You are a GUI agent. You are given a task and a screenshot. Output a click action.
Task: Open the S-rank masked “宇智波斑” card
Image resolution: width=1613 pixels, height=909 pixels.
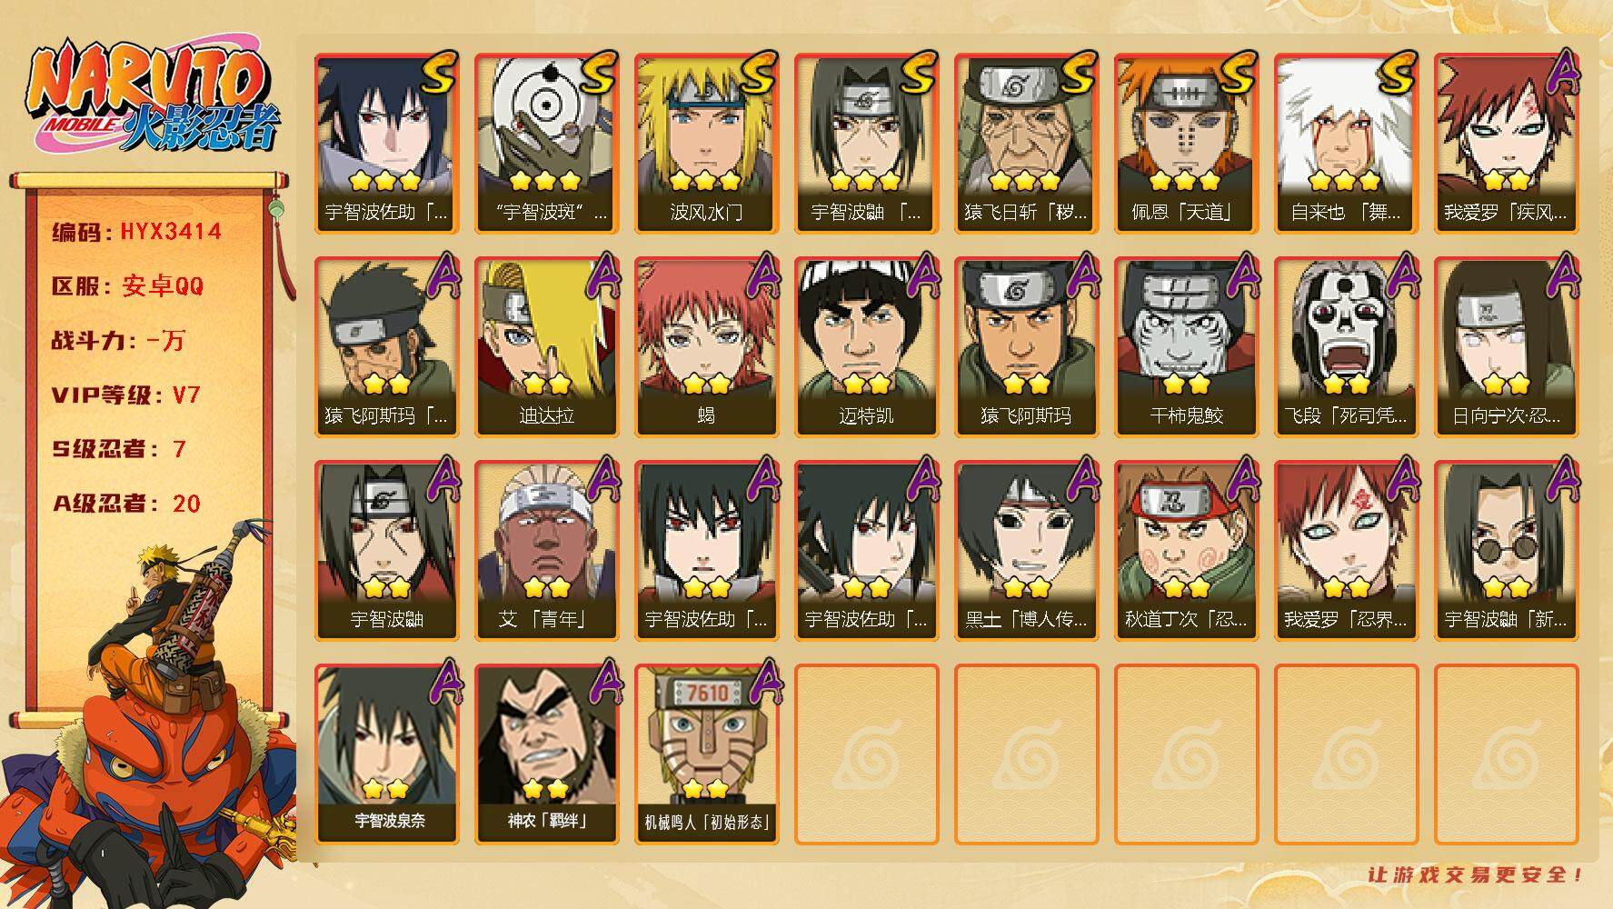point(546,144)
